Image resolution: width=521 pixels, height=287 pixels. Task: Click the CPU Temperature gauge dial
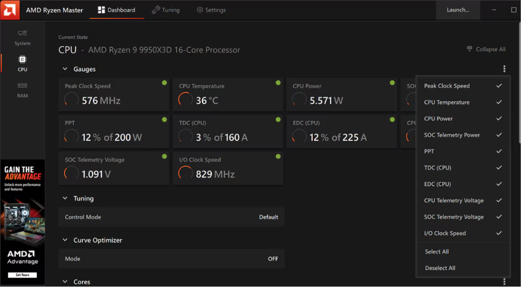click(186, 100)
